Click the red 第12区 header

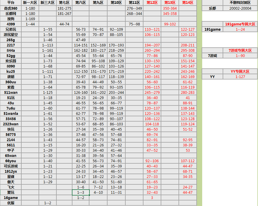pos(152,3)
